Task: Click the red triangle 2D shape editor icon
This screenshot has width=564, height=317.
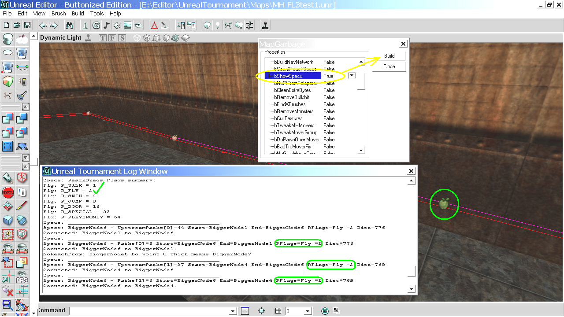Action: coord(154,25)
